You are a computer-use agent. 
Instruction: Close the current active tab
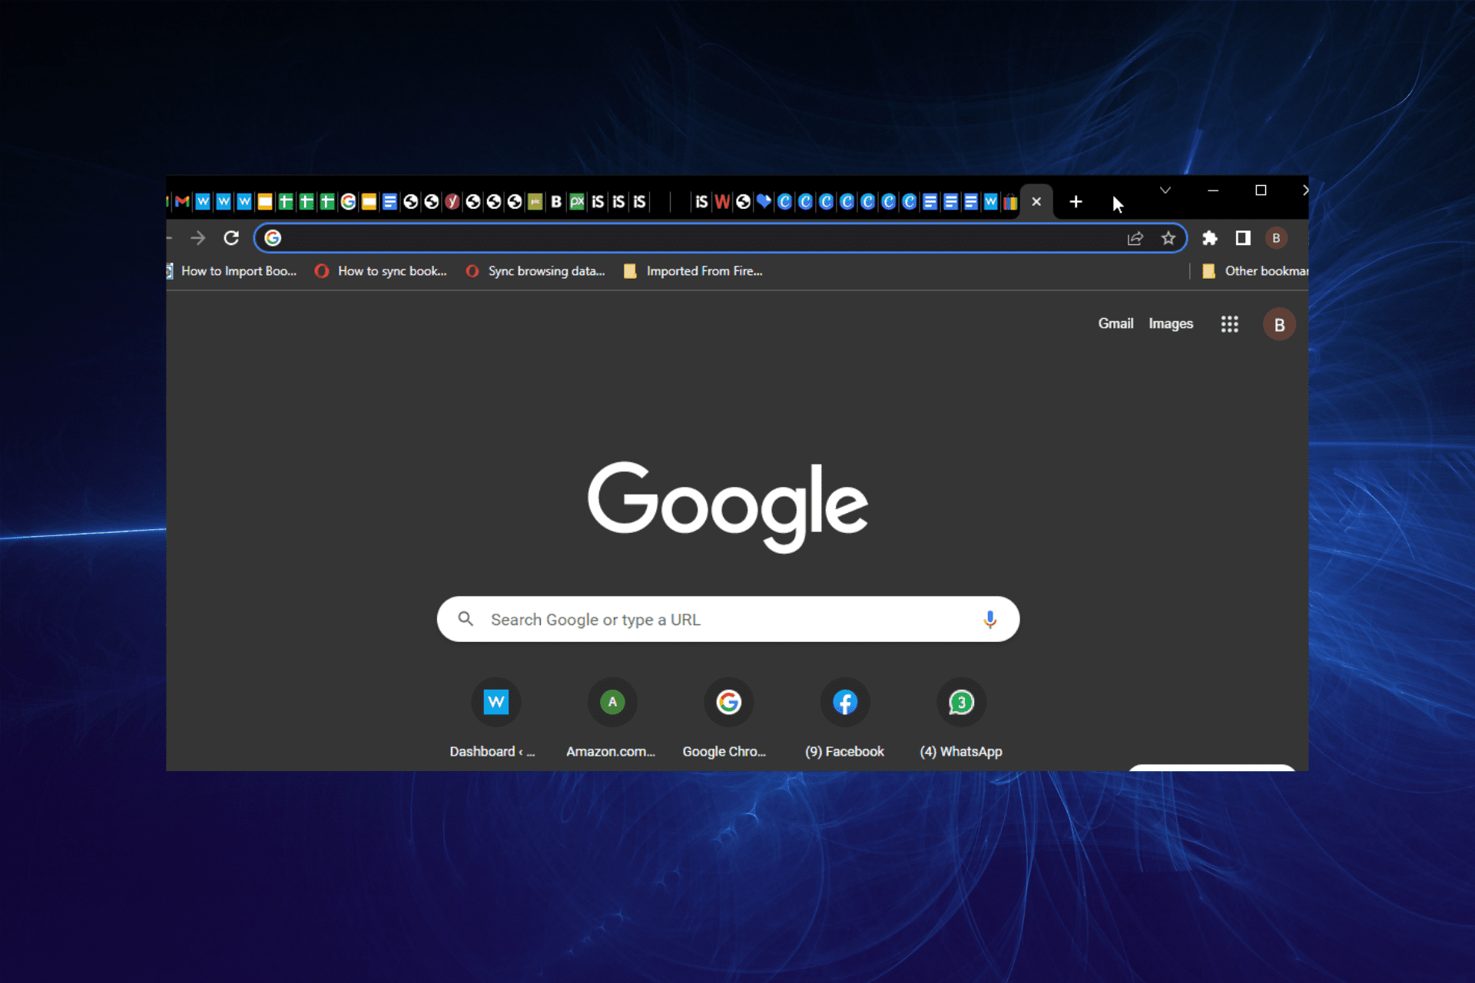[x=1036, y=202]
